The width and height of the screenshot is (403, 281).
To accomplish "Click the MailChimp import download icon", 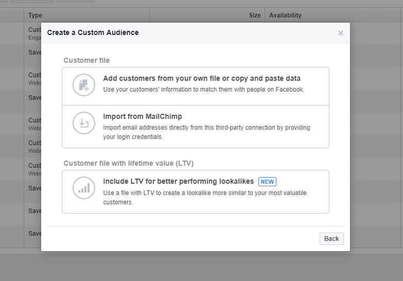I will [83, 123].
